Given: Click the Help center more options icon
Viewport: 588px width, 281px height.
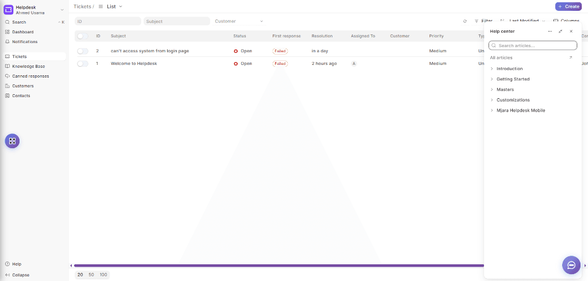Looking at the screenshot, I should [550, 32].
